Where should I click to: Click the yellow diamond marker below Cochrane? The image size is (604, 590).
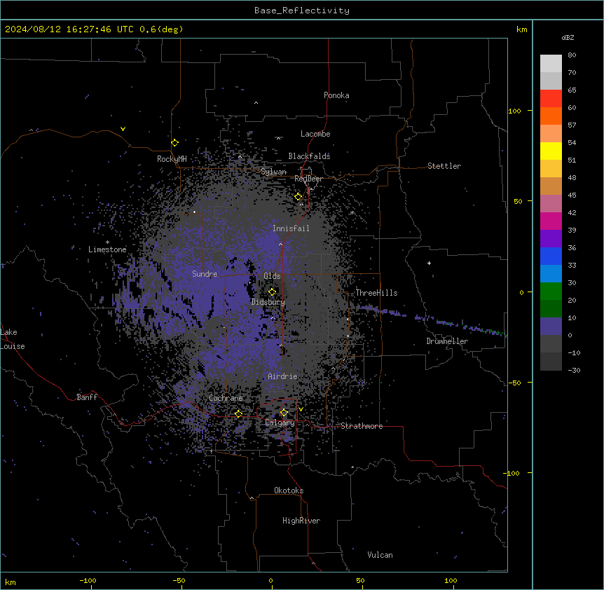pos(238,414)
